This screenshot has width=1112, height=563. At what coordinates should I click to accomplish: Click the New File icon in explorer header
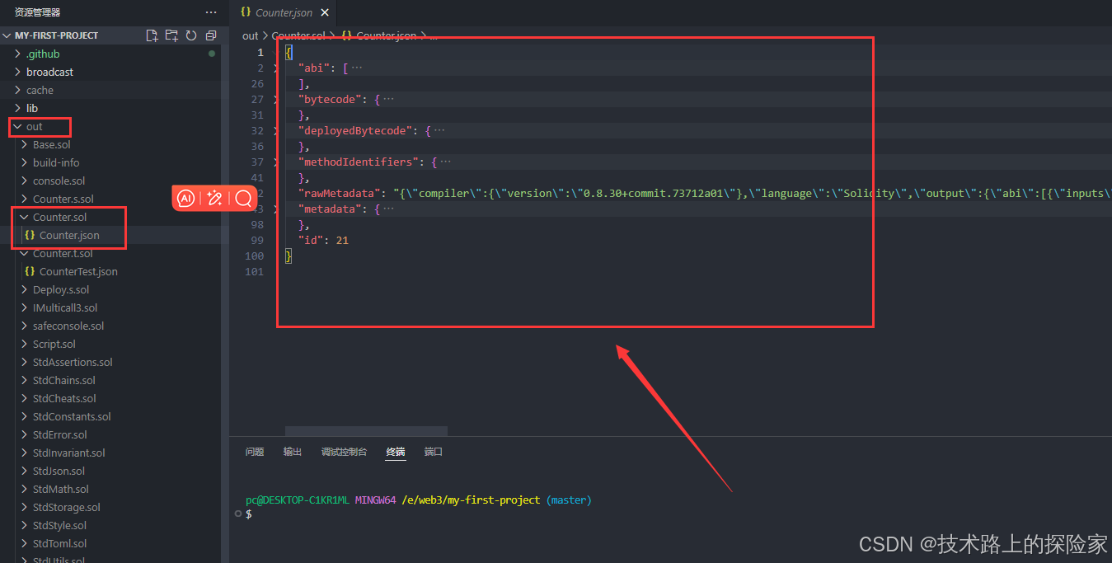(152, 35)
